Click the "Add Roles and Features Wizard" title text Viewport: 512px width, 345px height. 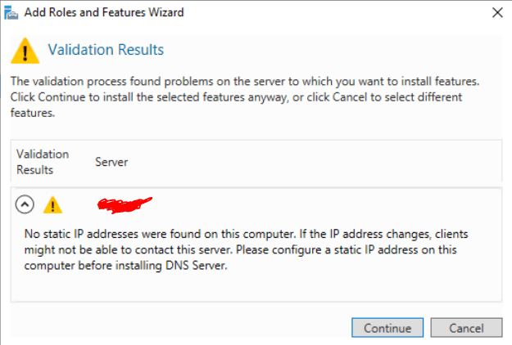104,12
